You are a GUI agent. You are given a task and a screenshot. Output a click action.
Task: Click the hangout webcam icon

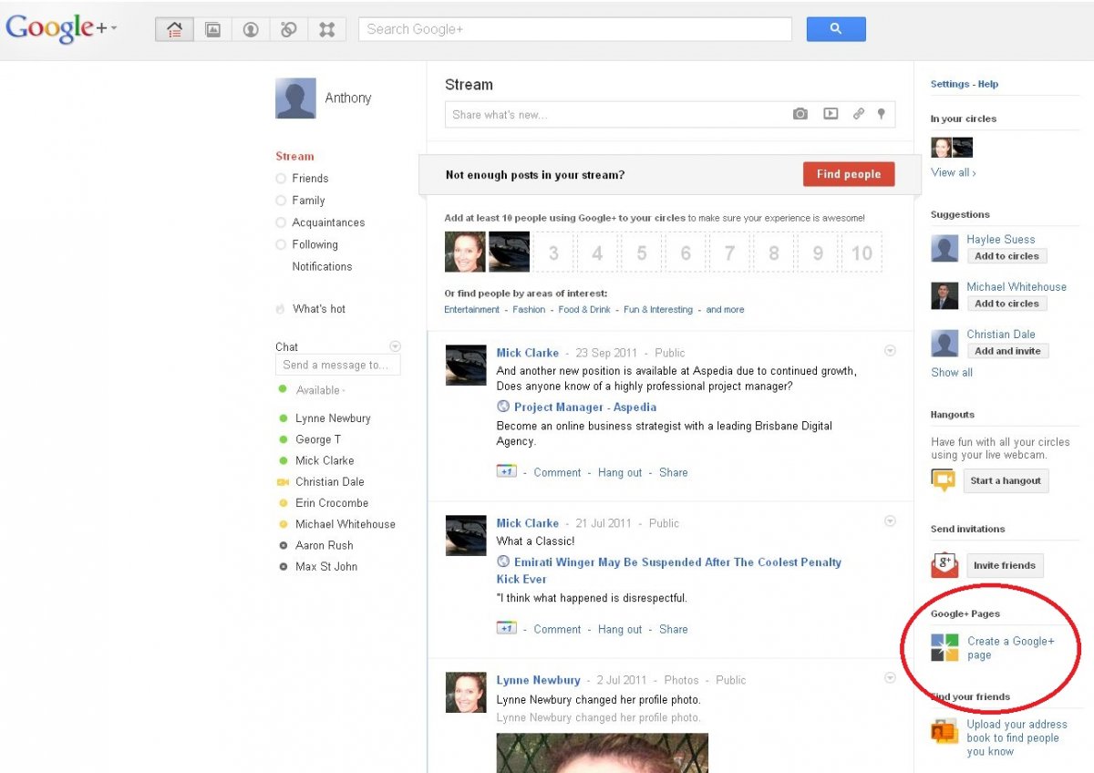click(x=943, y=480)
